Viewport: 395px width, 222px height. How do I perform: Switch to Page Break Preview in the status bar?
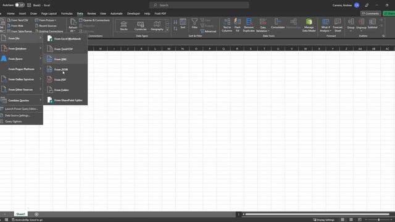pos(359,220)
